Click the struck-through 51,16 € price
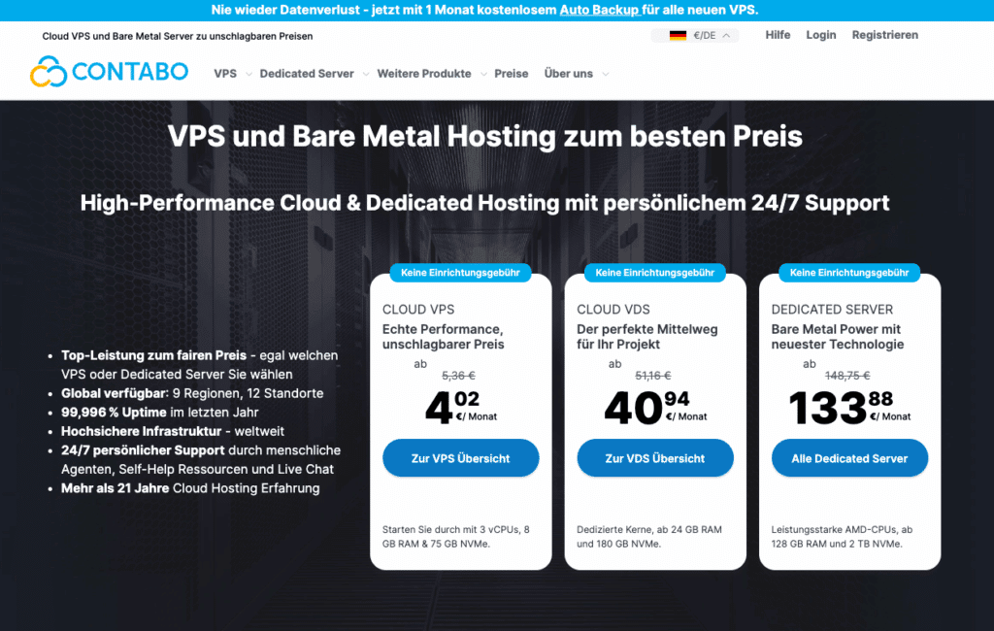 coord(653,376)
